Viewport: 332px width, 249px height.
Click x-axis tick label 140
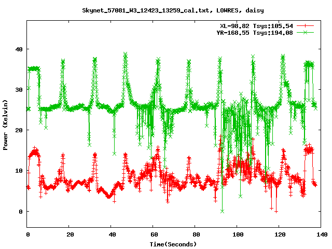coord(322,234)
